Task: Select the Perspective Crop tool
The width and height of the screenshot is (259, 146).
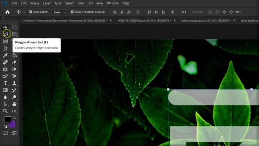Action: click(5, 49)
